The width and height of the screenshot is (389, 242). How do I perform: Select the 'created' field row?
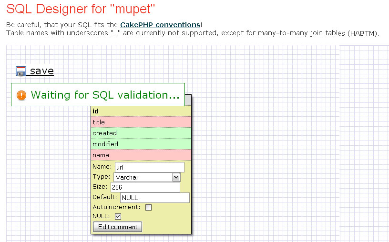click(x=141, y=133)
